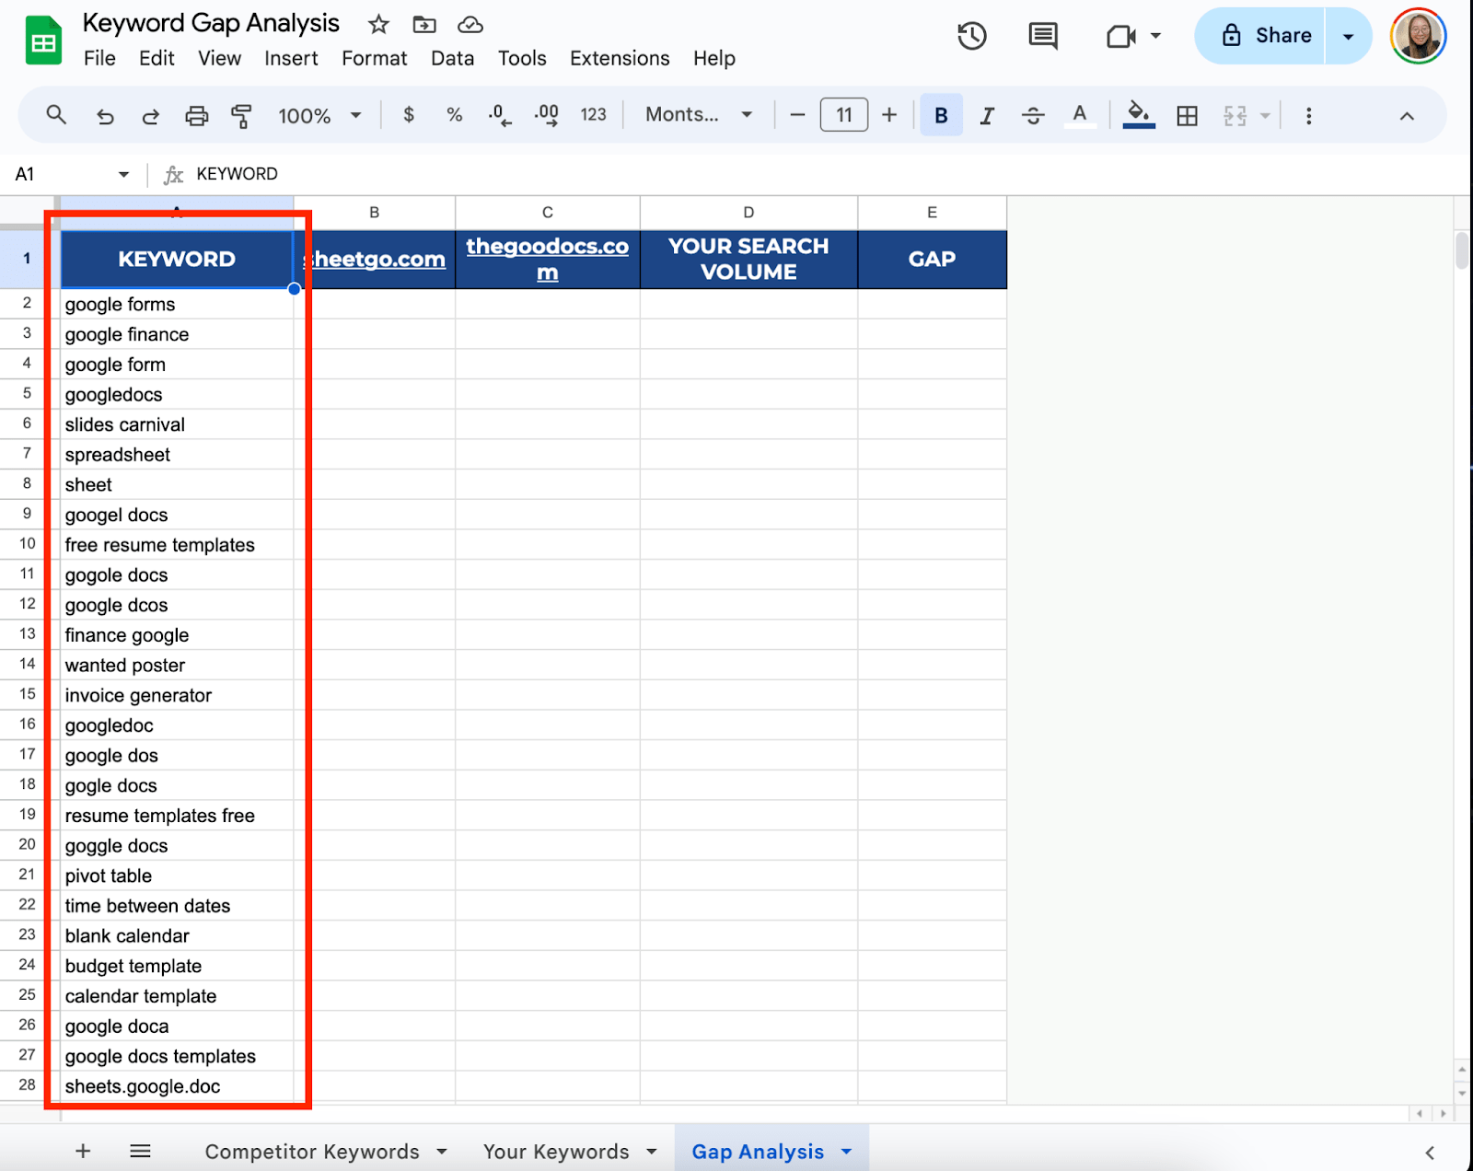Open the comments icon
1473x1171 pixels.
click(1042, 36)
